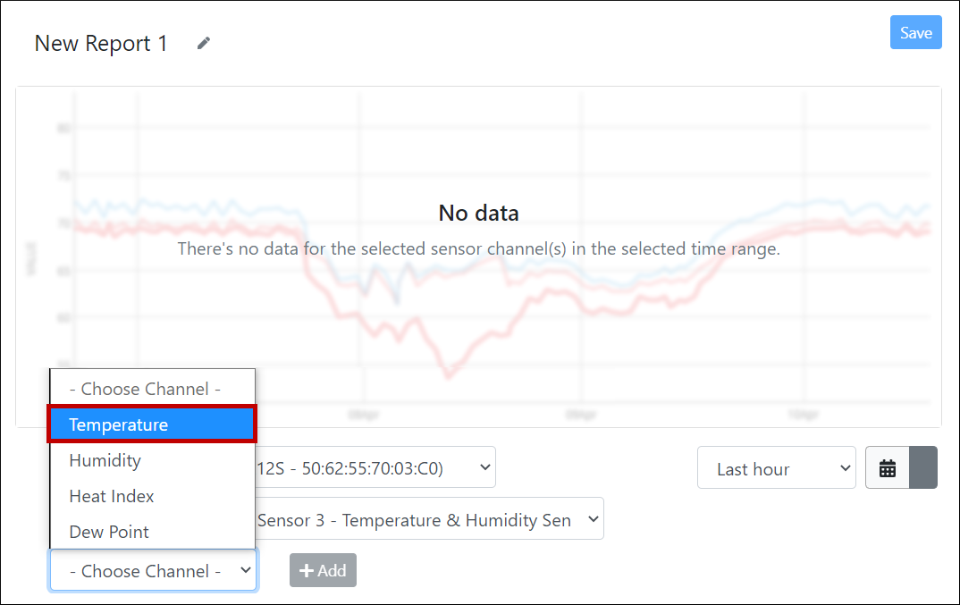Click the No data heading
The image size is (960, 605).
478,213
